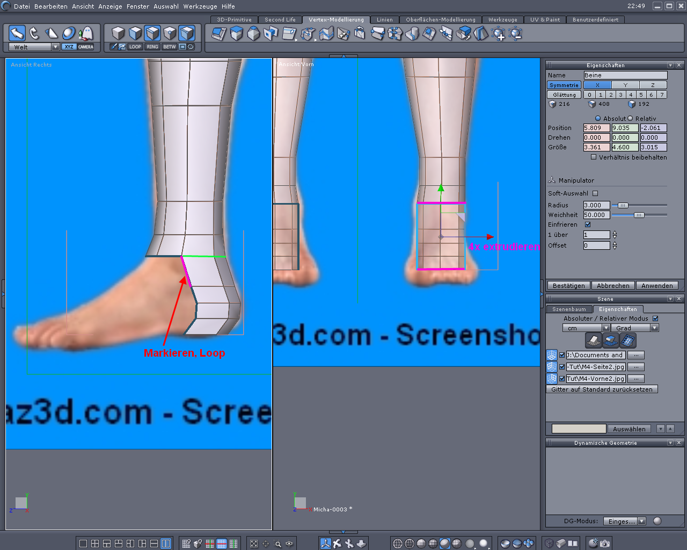Open the Werkzeuge tab
This screenshot has height=550, width=687.
pyautogui.click(x=503, y=19)
